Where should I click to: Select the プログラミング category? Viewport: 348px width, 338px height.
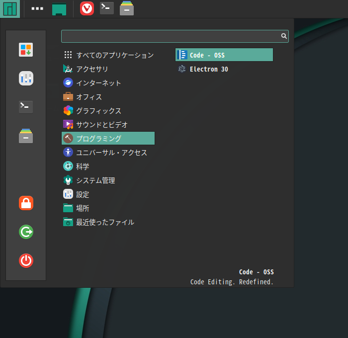pos(108,138)
